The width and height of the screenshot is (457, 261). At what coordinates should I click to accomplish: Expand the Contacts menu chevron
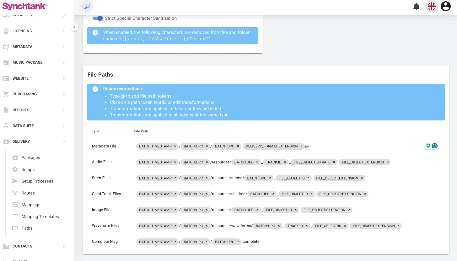pos(64,246)
